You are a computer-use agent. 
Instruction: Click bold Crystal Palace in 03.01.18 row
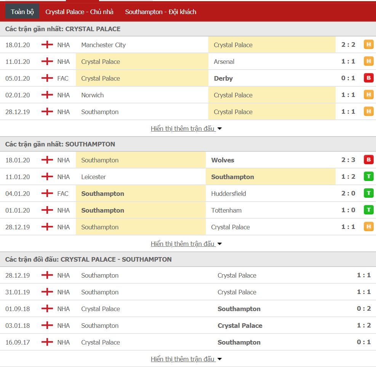pos(240,326)
